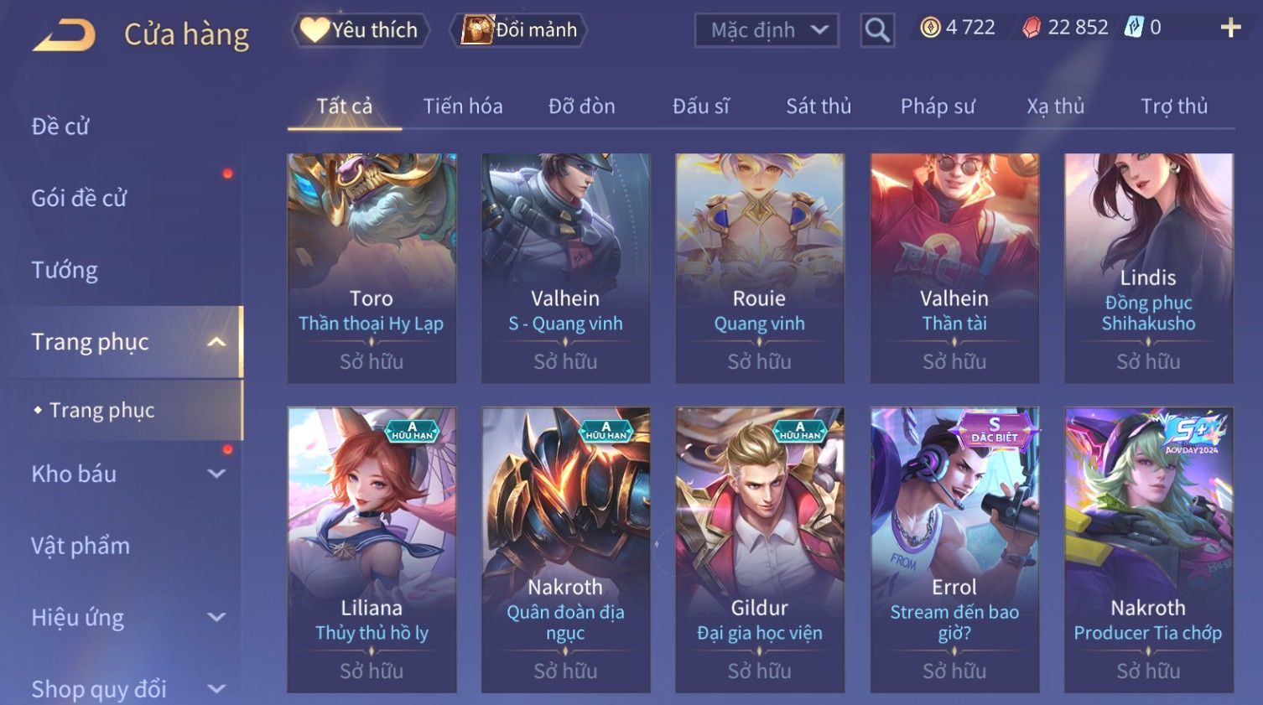Expand the Kho báu sidebar section
1263x705 pixels.
pos(216,474)
